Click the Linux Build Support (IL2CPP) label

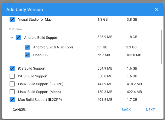(x=41, y=84)
